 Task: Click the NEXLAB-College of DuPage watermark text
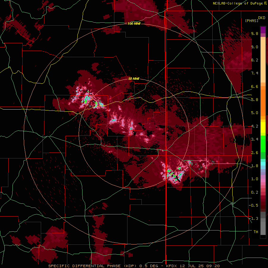(x=239, y=3)
